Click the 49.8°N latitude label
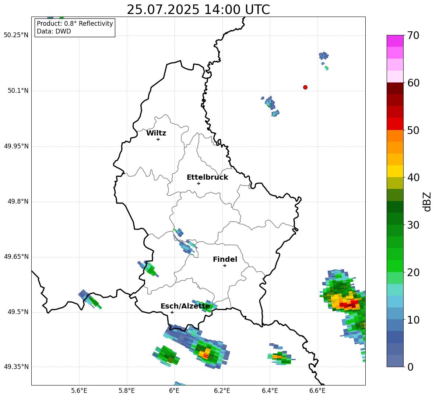 [x=18, y=201]
